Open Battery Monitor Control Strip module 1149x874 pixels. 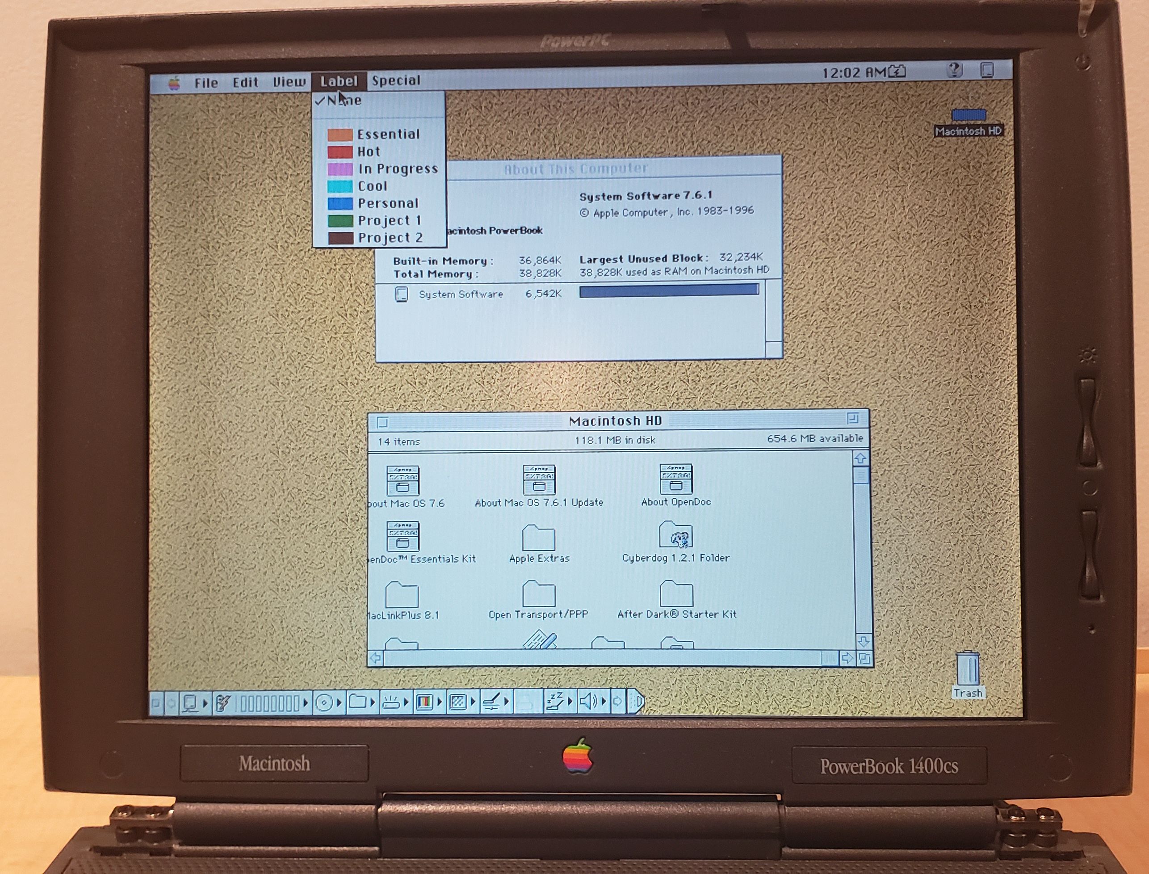[x=263, y=703]
